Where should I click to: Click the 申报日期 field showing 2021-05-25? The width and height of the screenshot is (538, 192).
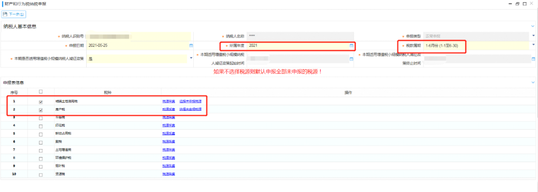[x=137, y=45]
